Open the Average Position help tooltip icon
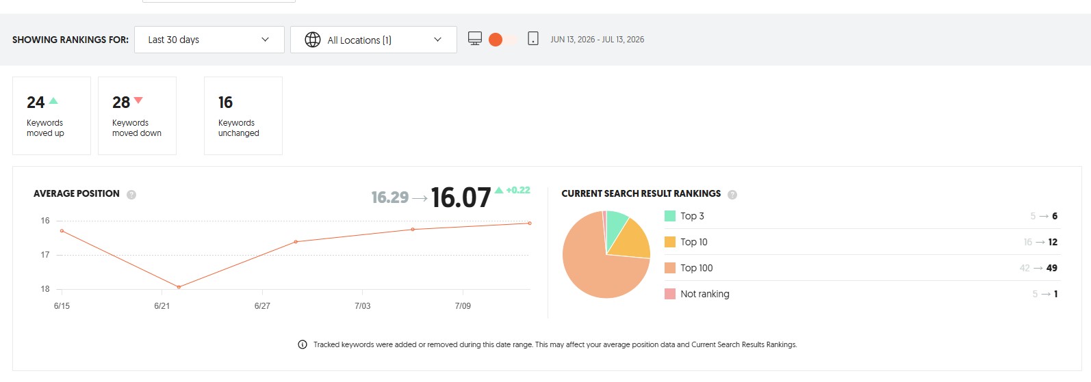 click(131, 195)
